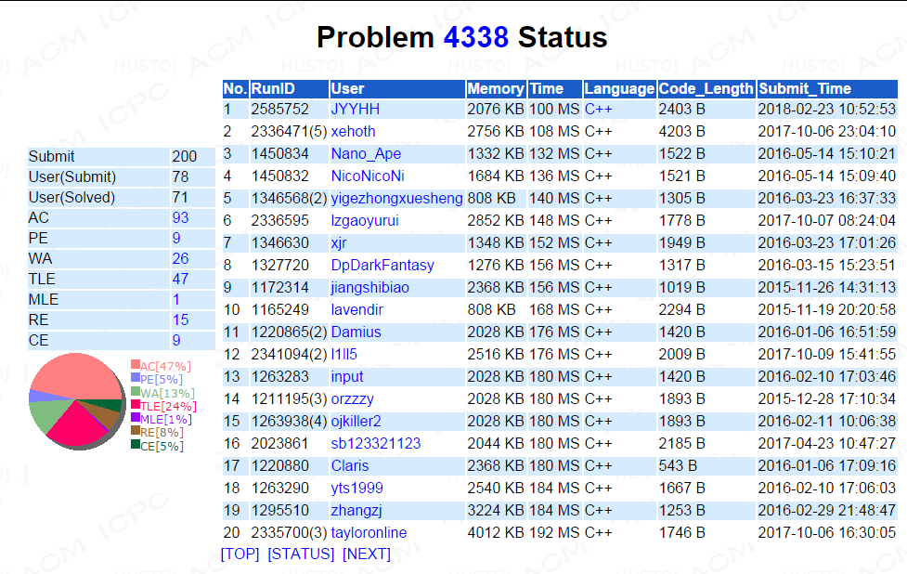This screenshot has width=907, height=574.
Task: Click the RunID column header
Action: pos(289,88)
